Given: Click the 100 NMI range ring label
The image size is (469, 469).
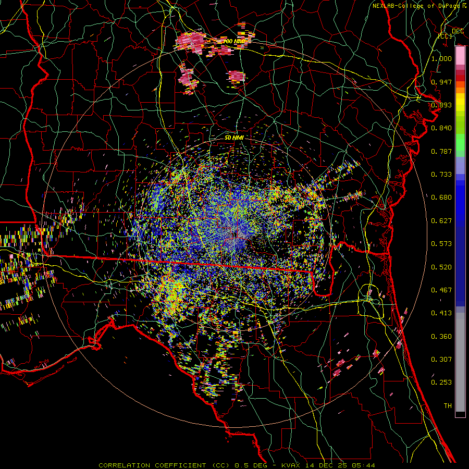Looking at the screenshot, I should pyautogui.click(x=234, y=41).
